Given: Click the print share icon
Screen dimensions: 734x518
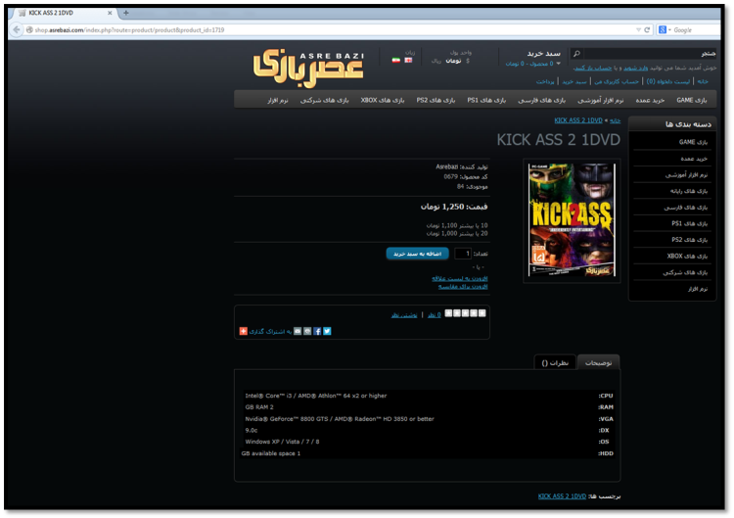Looking at the screenshot, I should tap(307, 332).
